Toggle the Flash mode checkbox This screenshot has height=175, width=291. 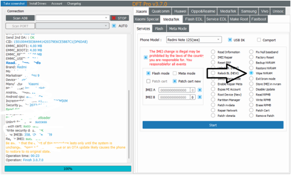148,73
